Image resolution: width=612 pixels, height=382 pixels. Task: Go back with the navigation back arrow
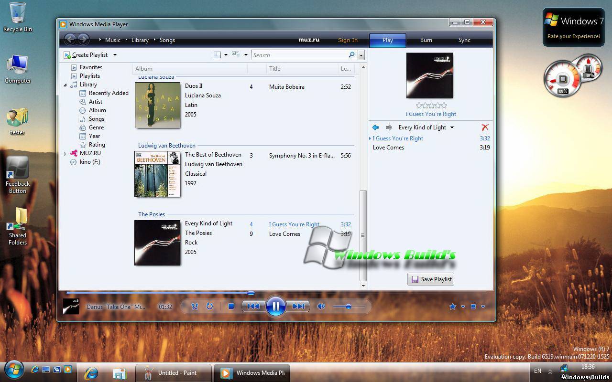click(x=70, y=40)
